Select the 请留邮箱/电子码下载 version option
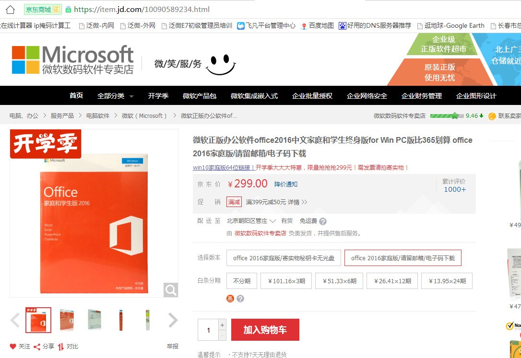This screenshot has width=521, height=358. click(x=403, y=258)
